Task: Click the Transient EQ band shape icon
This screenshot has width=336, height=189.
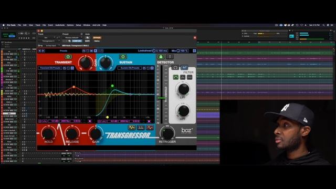Action: tap(45, 121)
